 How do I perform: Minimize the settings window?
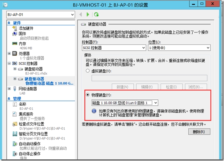coord(193,4)
